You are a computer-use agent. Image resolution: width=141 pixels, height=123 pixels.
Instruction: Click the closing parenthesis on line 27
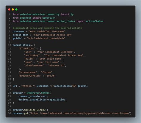click(x=13, y=103)
